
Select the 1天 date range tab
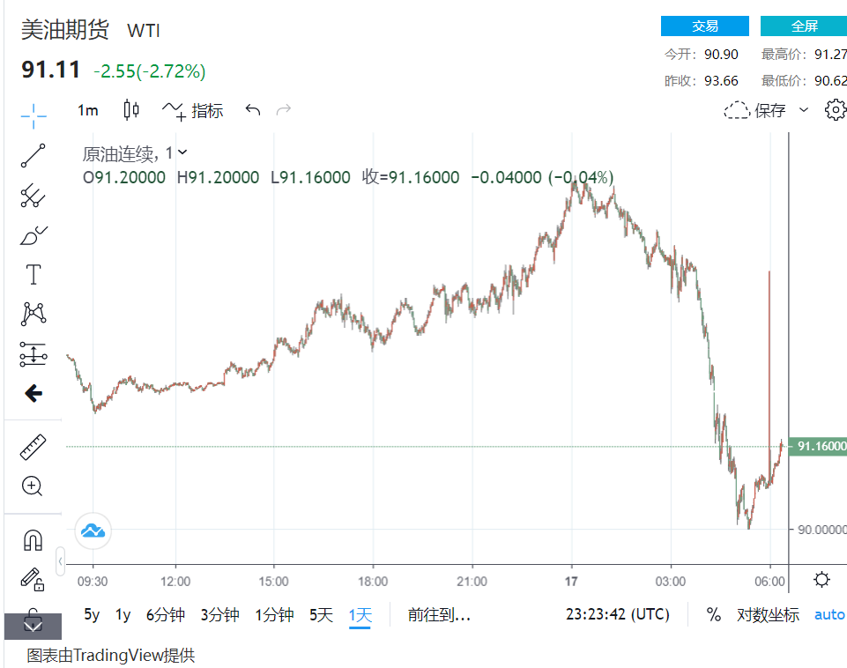tap(360, 615)
